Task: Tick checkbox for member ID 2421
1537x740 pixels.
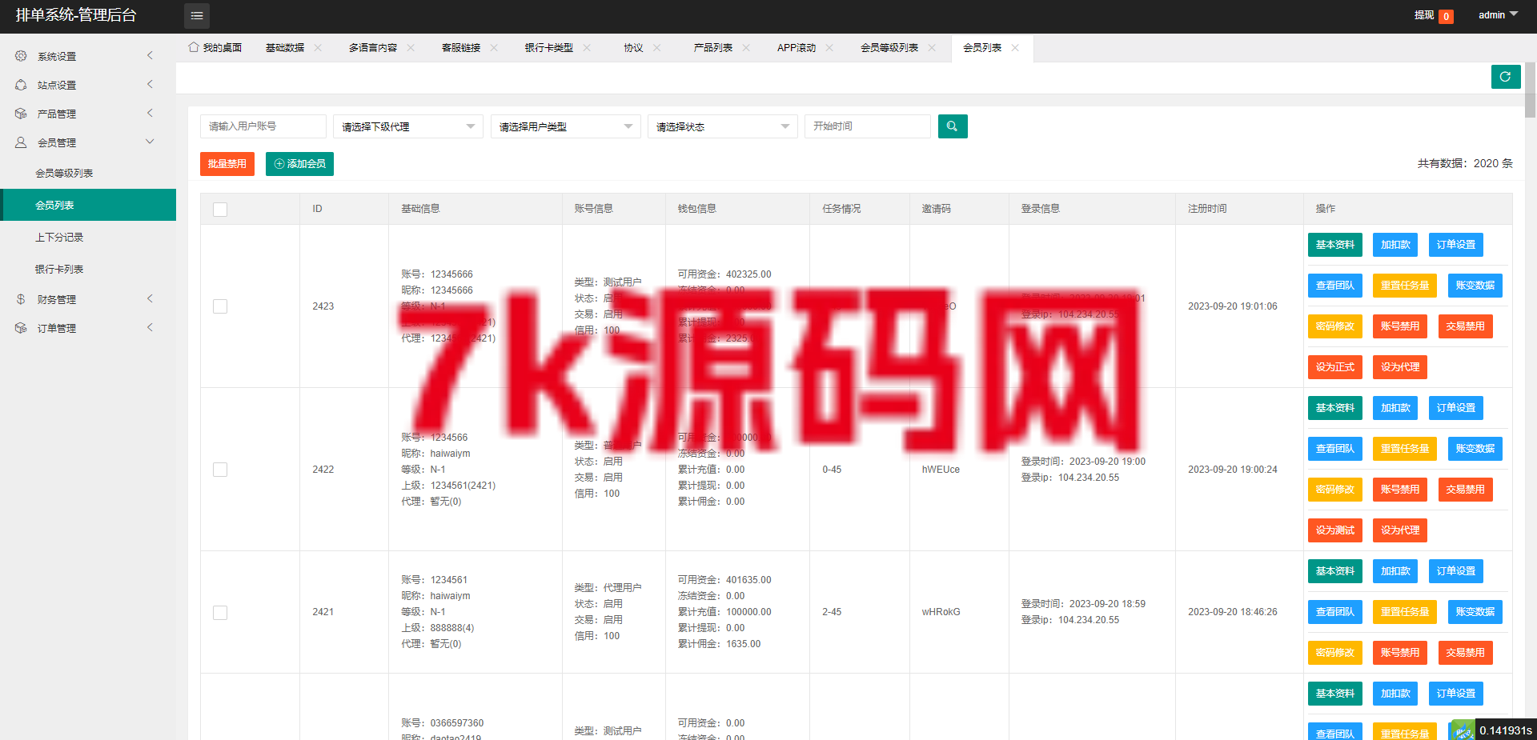Action: [x=220, y=613]
